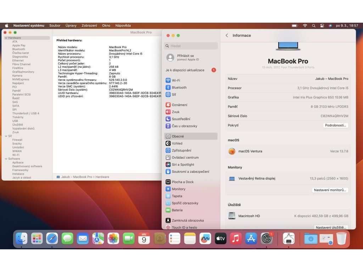Click the Podrobnosti… coverage button

pos(335,125)
